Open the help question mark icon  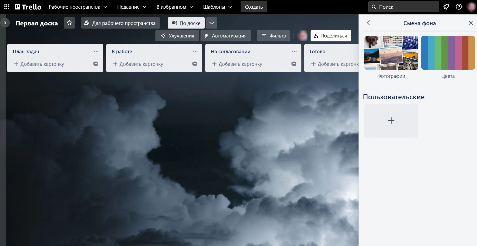point(459,7)
